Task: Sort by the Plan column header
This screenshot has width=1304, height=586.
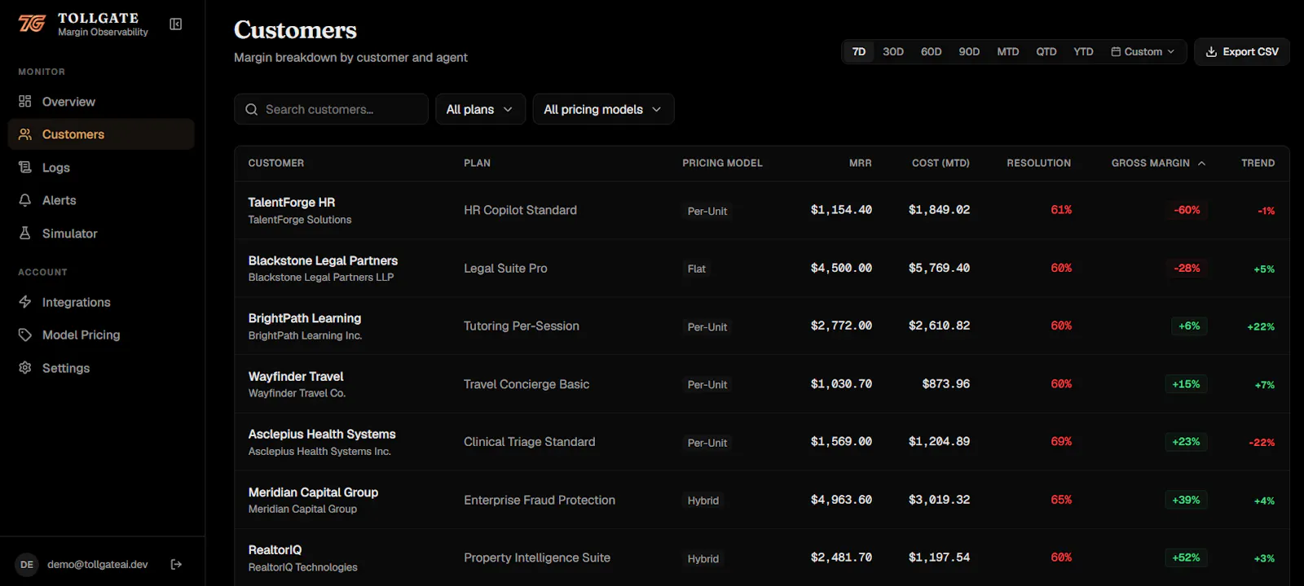Action: click(x=477, y=164)
